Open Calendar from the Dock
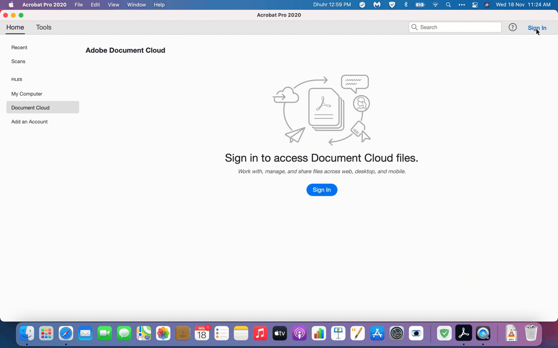 point(202,333)
